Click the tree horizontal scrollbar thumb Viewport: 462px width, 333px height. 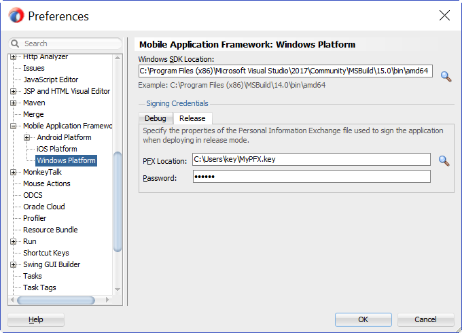click(x=56, y=300)
